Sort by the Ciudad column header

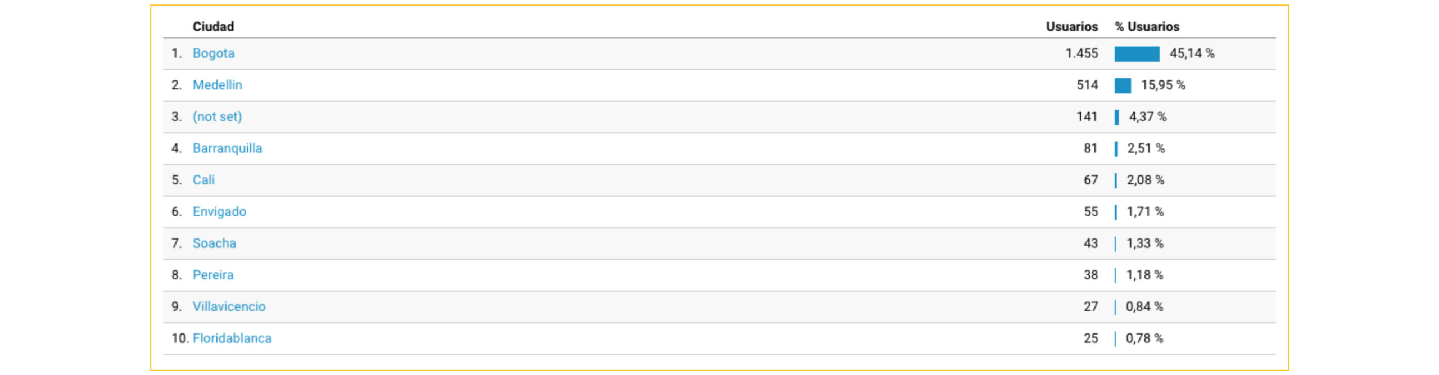coord(213,26)
